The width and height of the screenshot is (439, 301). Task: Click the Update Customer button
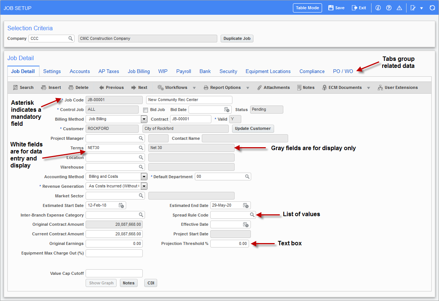tap(252, 128)
